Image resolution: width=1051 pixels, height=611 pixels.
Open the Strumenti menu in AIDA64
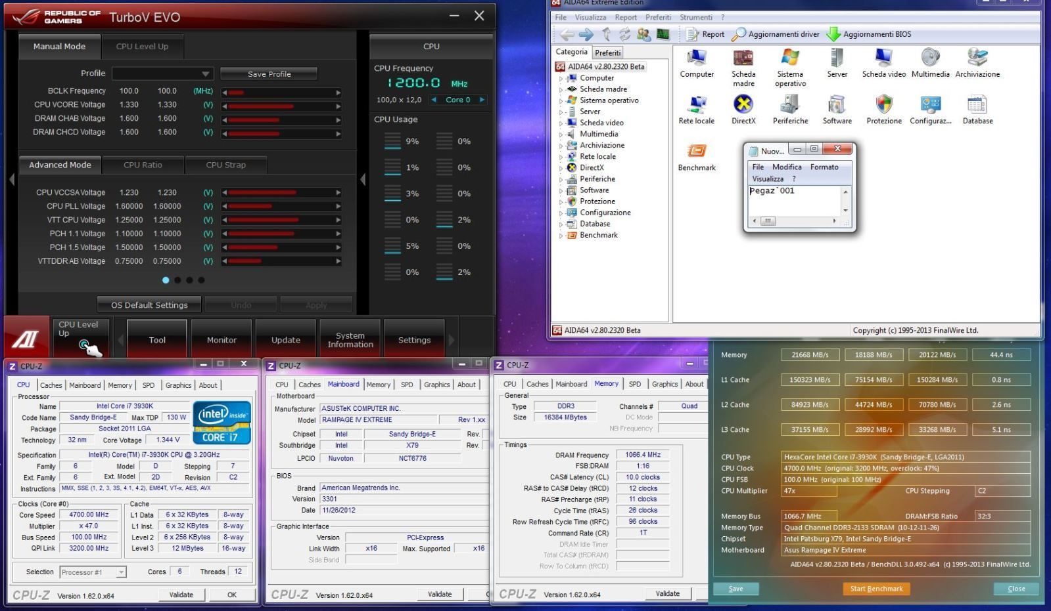pyautogui.click(x=696, y=17)
